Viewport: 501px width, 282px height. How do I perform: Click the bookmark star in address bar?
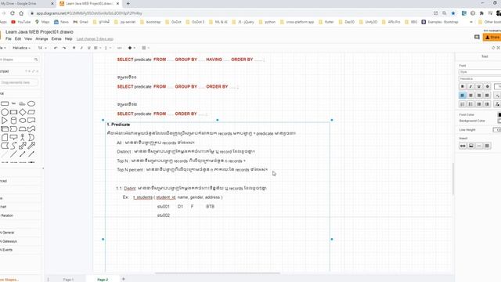point(453,13)
